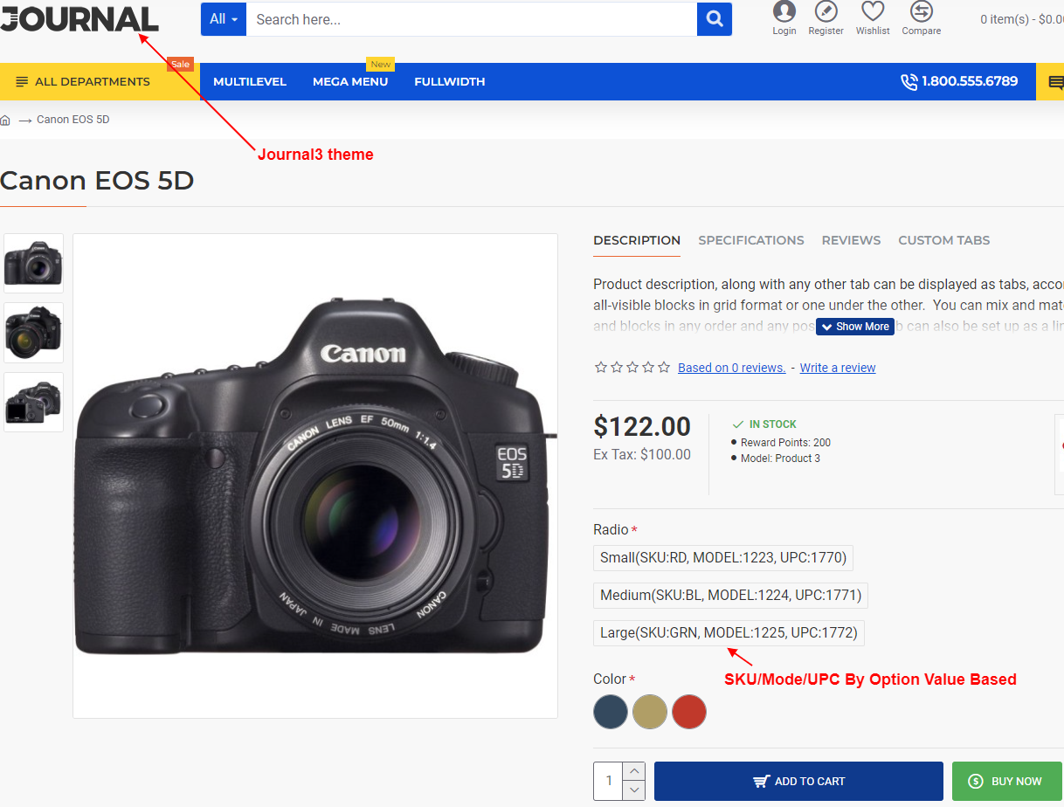Choose the dark blue color swatch
Image resolution: width=1064 pixels, height=807 pixels.
click(611, 712)
